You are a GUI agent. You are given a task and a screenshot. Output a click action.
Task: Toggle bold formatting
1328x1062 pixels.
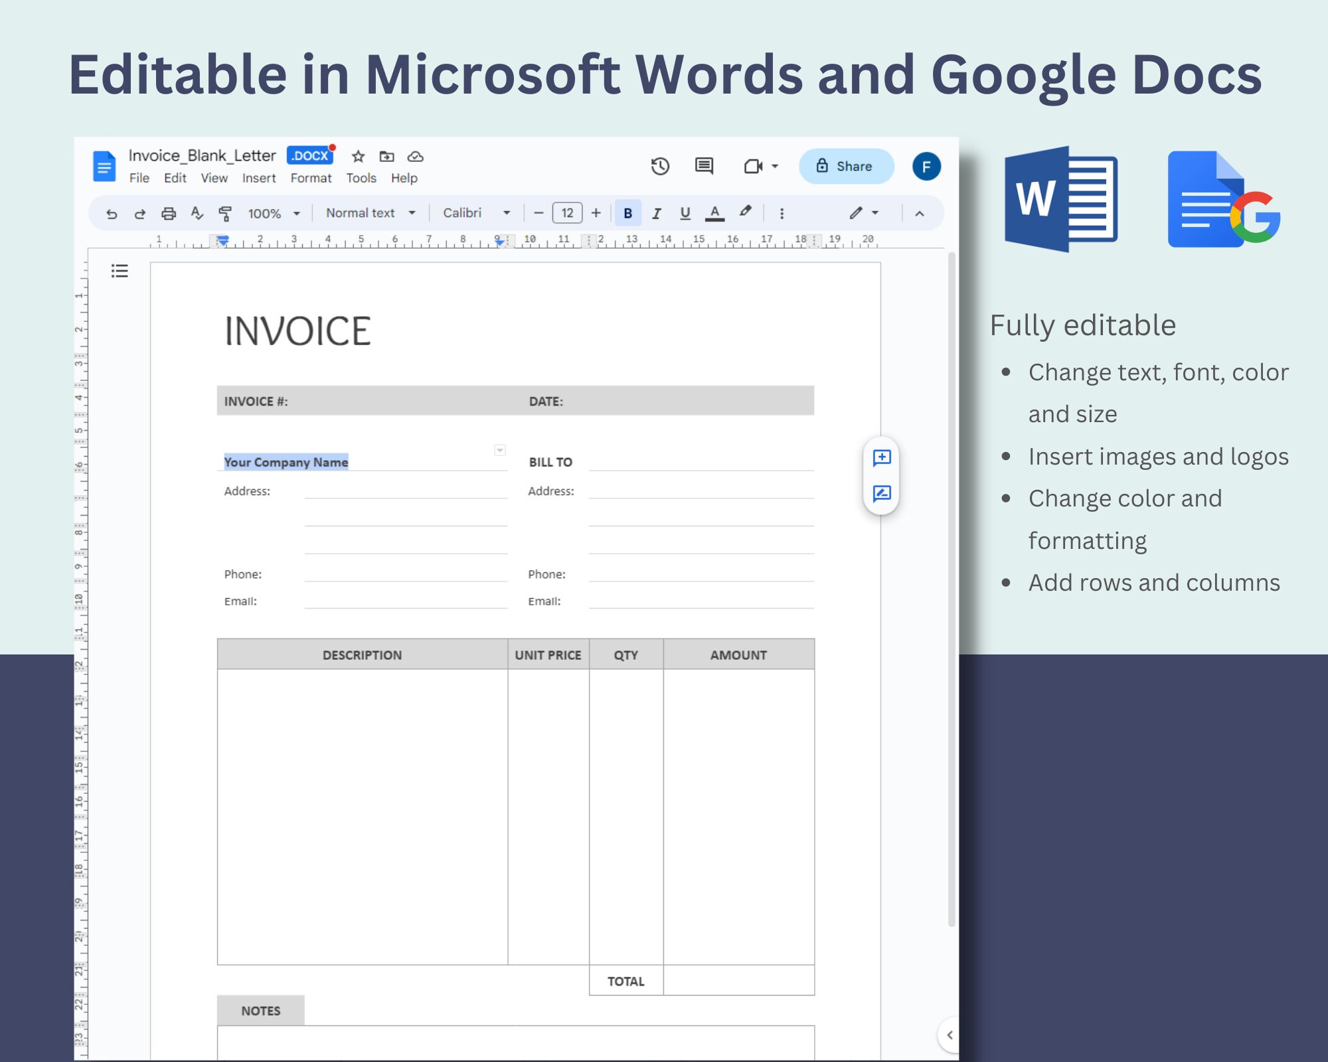[627, 213]
